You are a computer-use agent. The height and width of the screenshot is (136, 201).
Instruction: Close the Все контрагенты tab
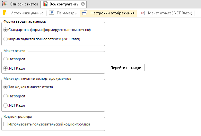(83, 4)
